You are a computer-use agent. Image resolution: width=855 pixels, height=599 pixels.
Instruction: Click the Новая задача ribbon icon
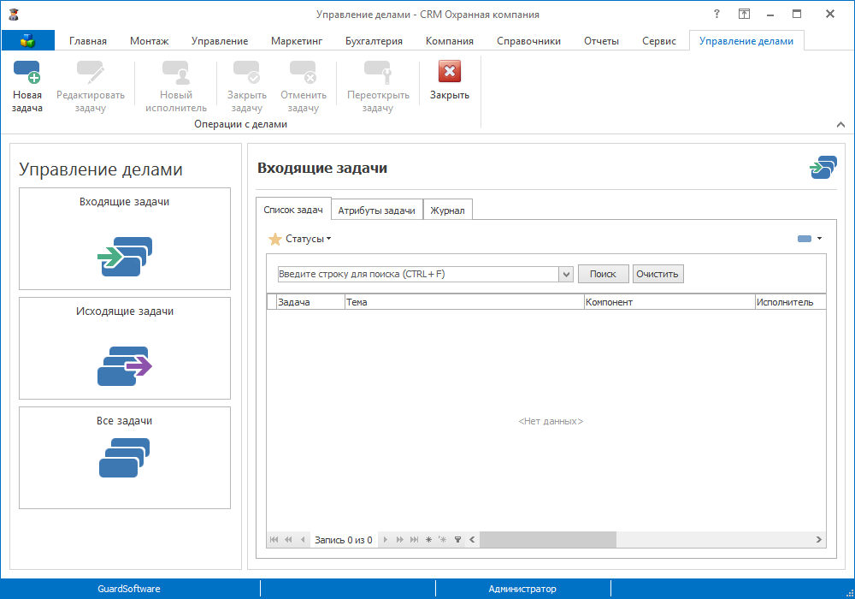click(27, 72)
